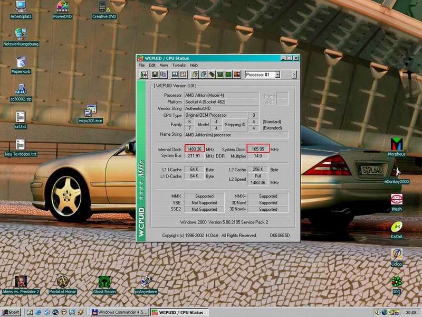Select the Morpheus desktop icon
The image size is (422, 317).
397,147
